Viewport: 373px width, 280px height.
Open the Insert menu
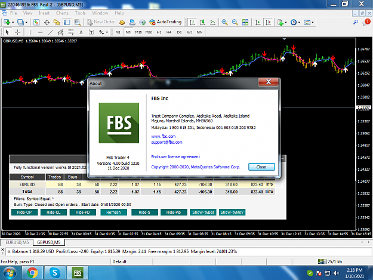44,13
